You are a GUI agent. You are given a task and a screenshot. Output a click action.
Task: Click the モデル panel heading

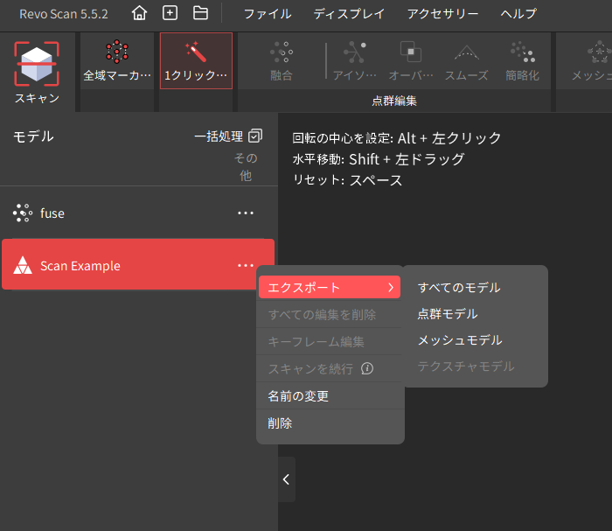pyautogui.click(x=33, y=136)
